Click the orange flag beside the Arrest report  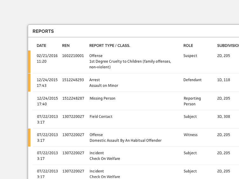(x=29, y=83)
